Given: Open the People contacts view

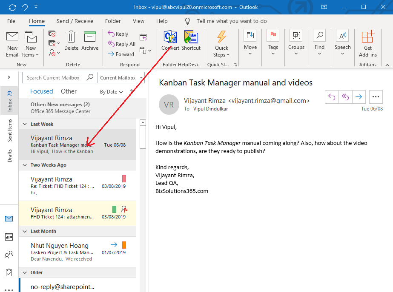Looking at the screenshot, I should point(9,255).
